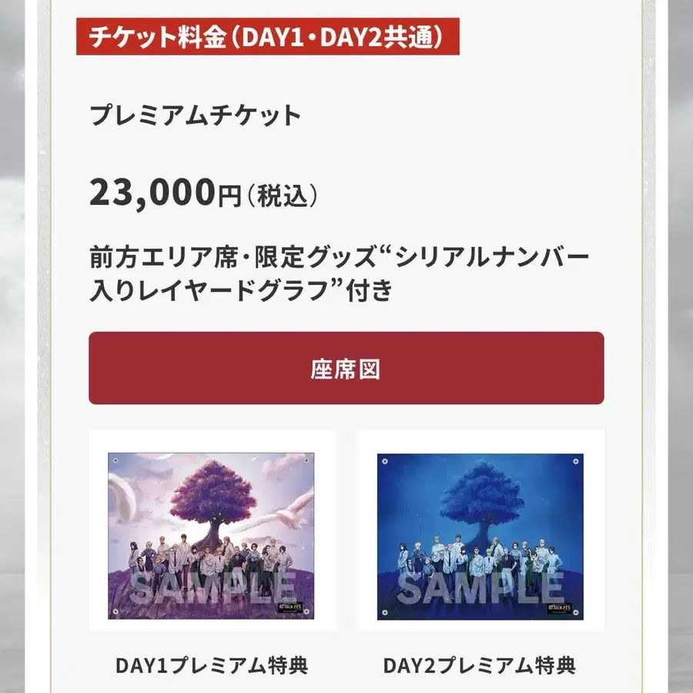Screen dimensions: 693x693
Task: Select the プレミアムチケット title text
Action: (196, 115)
